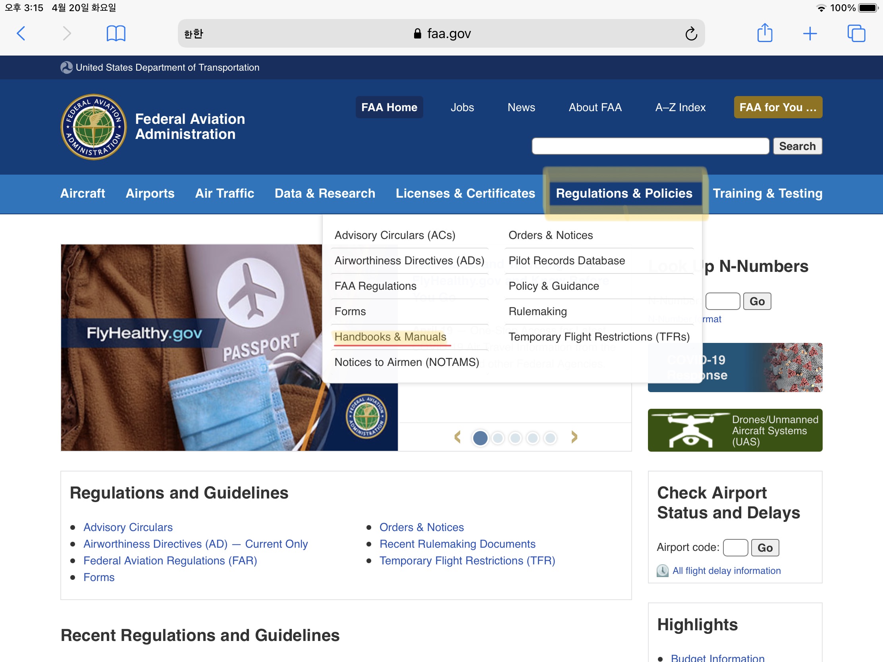Screen dimensions: 883x662
Task: Open Federal Aviation Regulations (FAR) link
Action: click(170, 561)
